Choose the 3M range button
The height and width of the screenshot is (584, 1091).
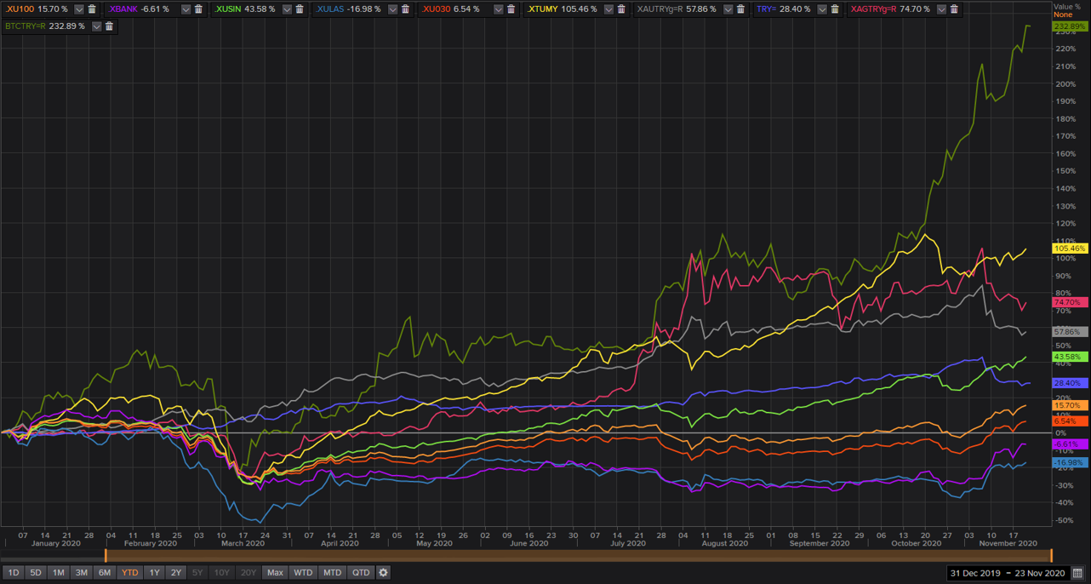click(82, 573)
